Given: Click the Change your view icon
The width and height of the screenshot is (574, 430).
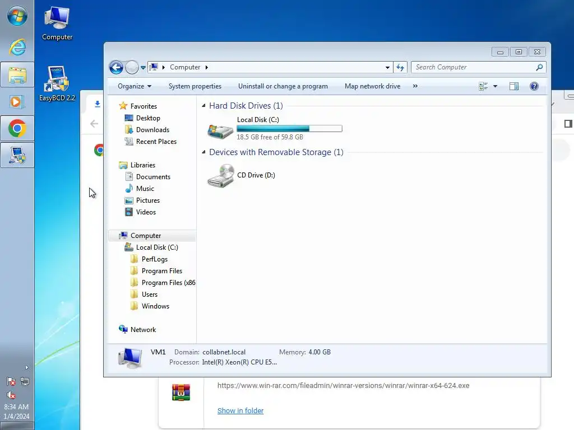Looking at the screenshot, I should [483, 86].
